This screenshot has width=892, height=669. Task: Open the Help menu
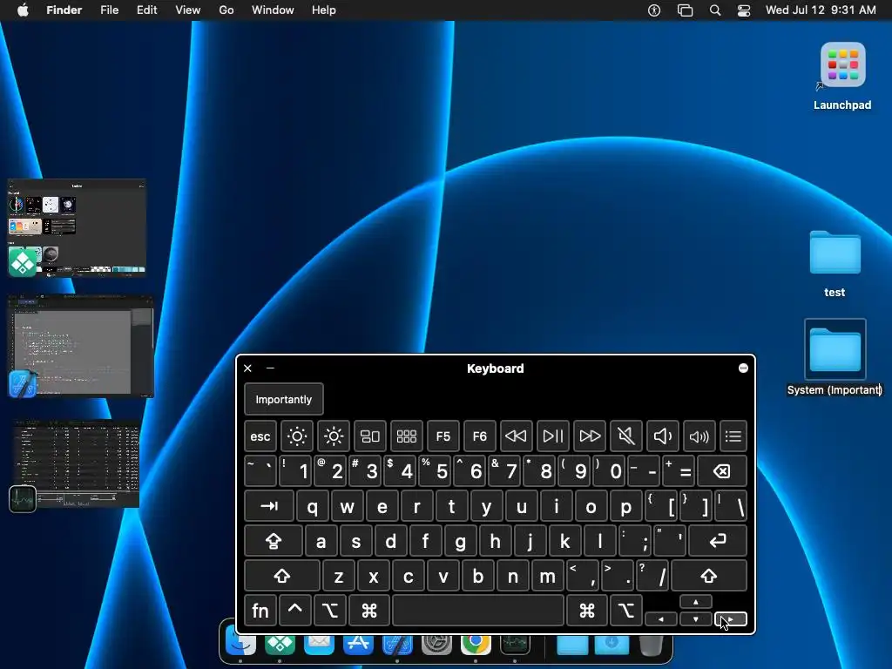[x=324, y=10]
